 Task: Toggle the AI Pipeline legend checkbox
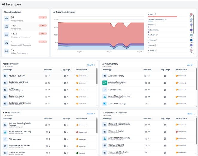191,40
